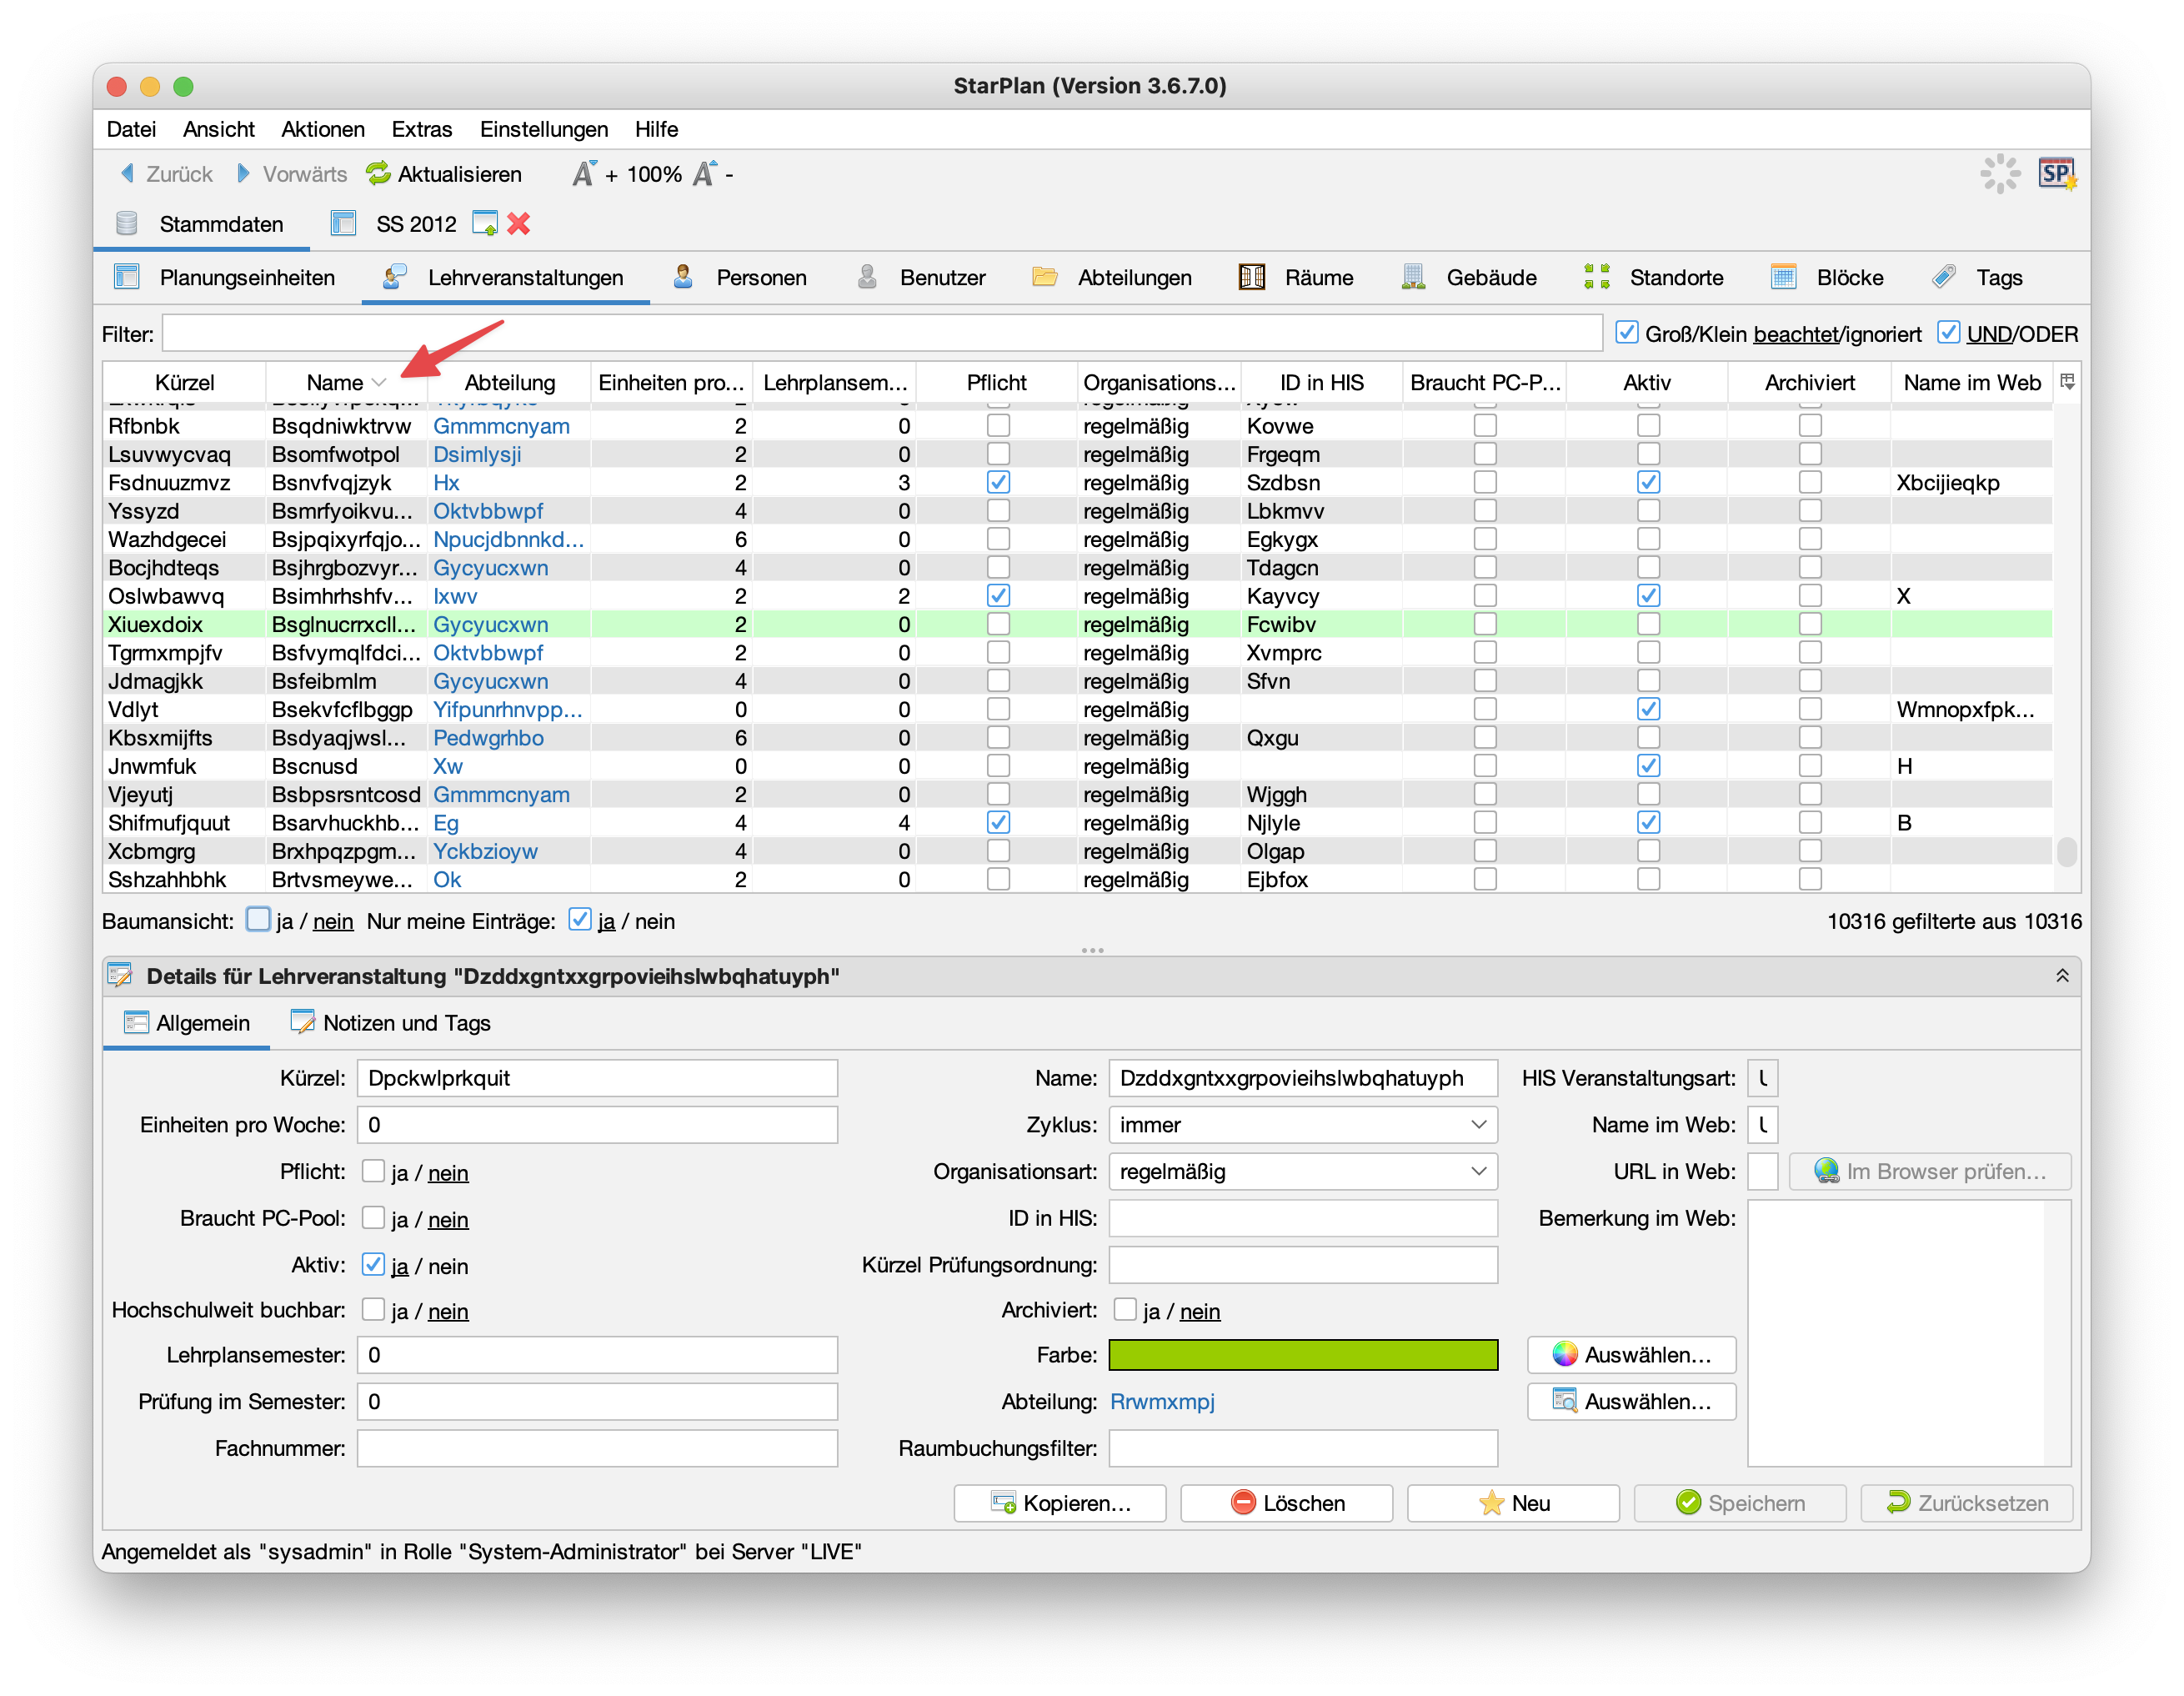Close the SS 2012 tab with red X
The height and width of the screenshot is (1696, 2184).
[x=518, y=224]
